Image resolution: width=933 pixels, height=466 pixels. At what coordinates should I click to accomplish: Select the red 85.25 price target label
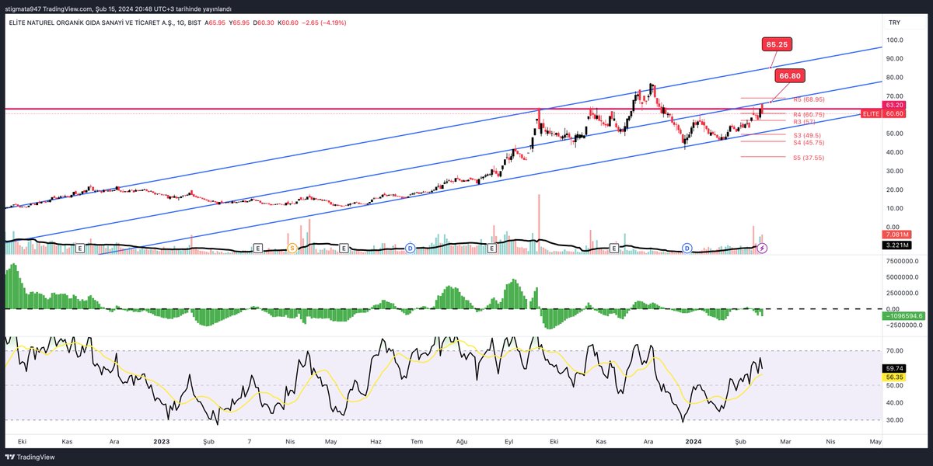(777, 45)
